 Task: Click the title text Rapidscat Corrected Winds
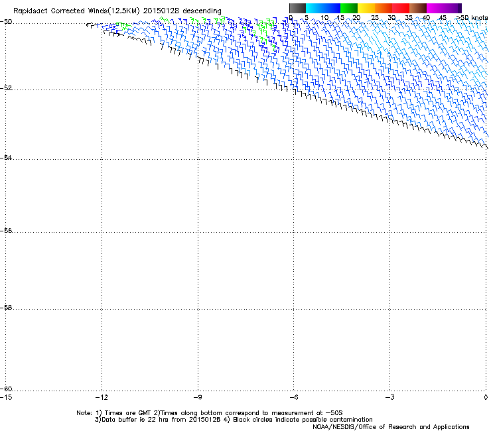(60, 11)
